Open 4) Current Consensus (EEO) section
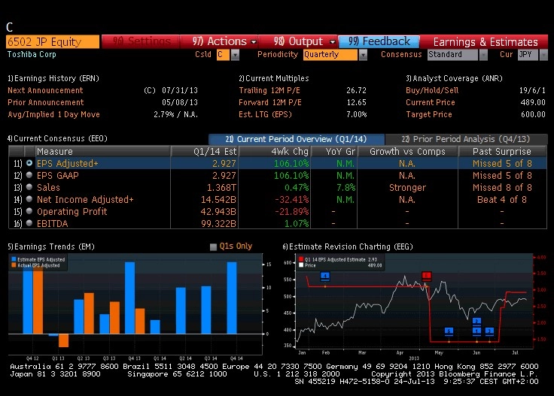The width and height of the screenshot is (554, 396). (x=58, y=138)
